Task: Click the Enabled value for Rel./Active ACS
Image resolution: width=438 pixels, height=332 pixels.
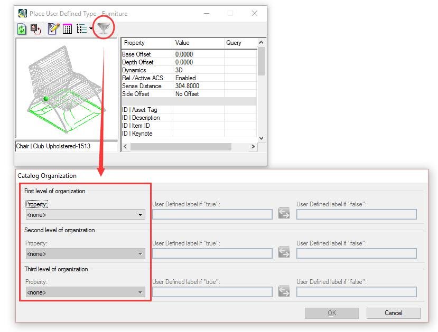Action: pos(185,78)
